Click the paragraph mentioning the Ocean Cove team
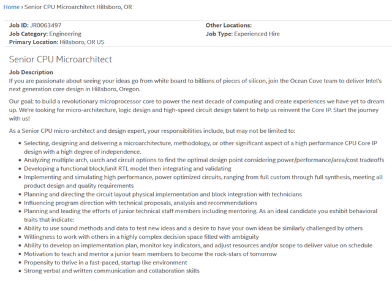The width and height of the screenshot is (392, 281). click(x=196, y=84)
